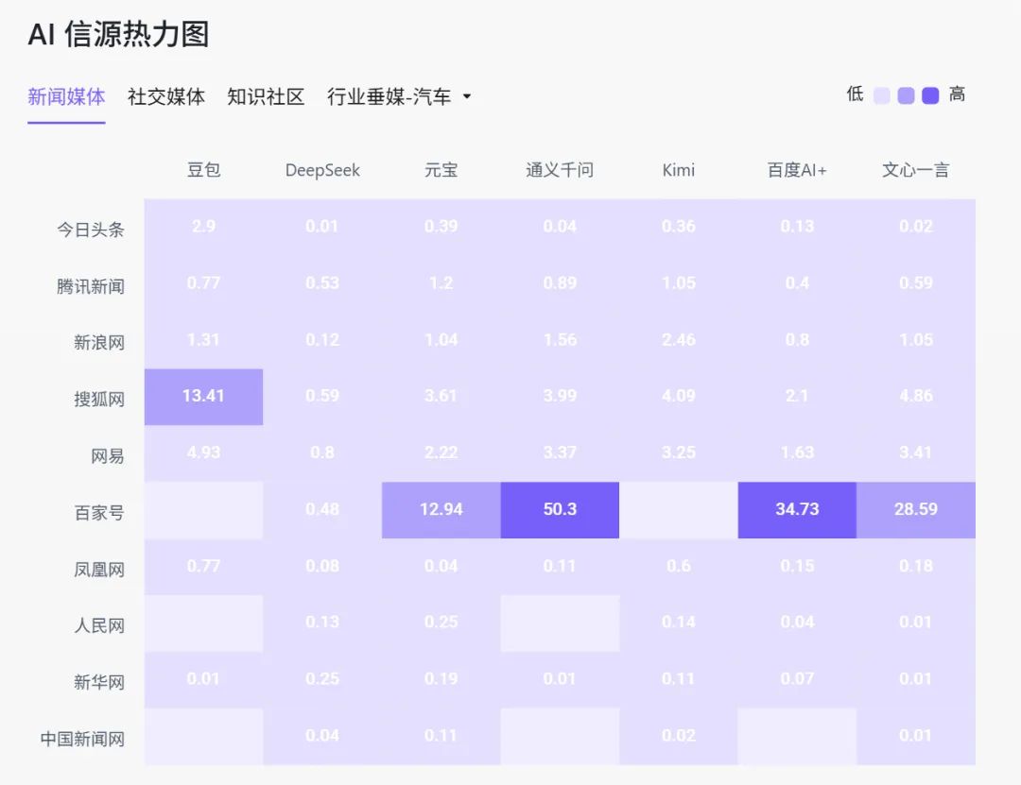Viewport: 1021px width, 785px height.
Task: Select the heatmap cell showing 50.3
Action: click(560, 510)
